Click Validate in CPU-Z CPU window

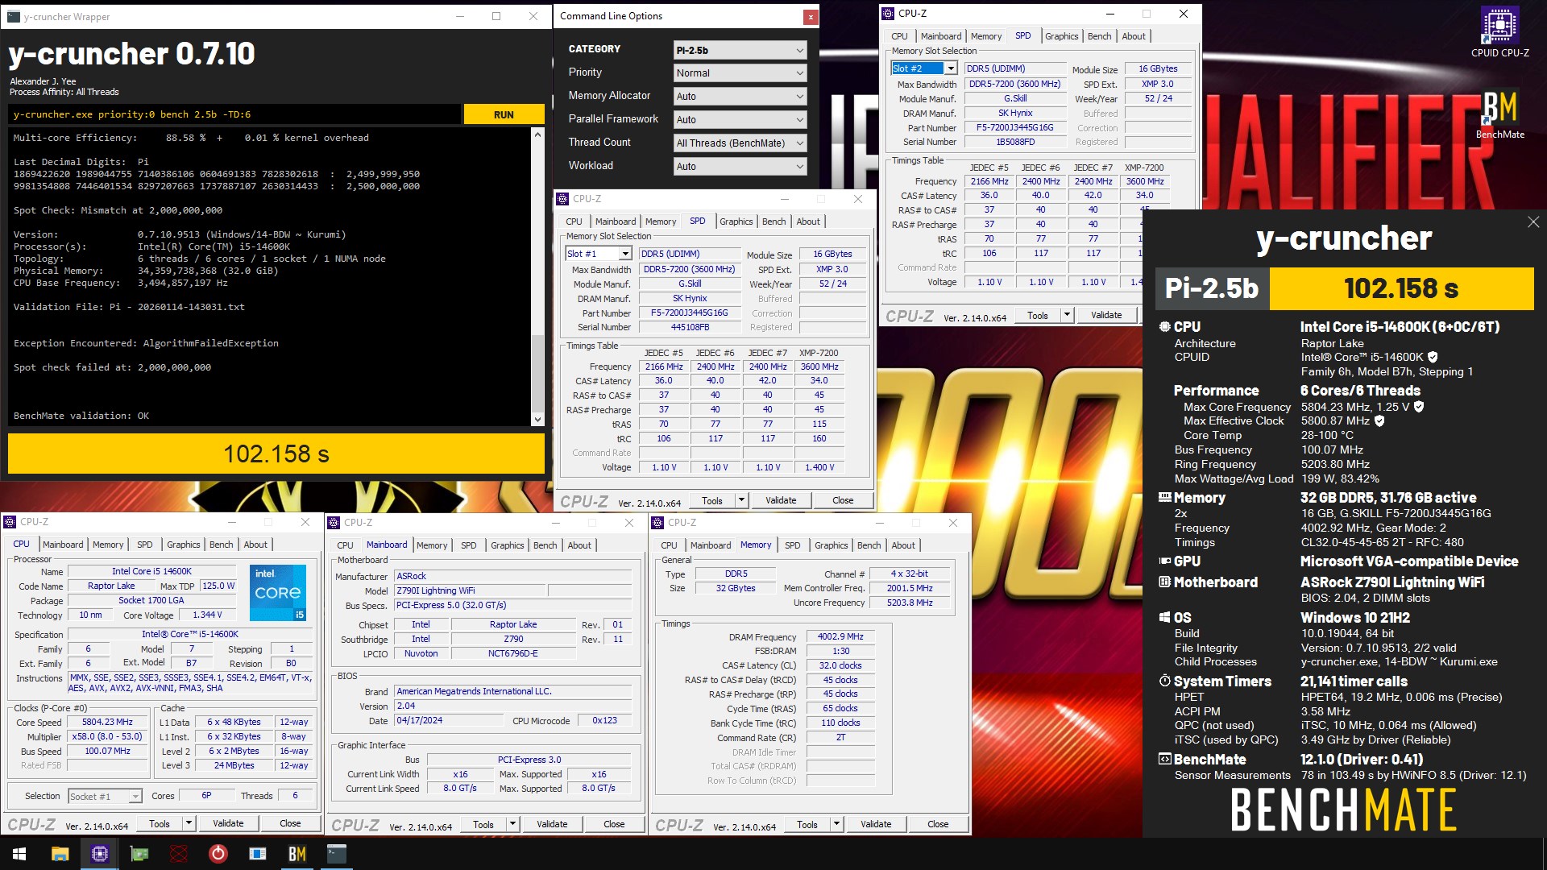click(x=228, y=823)
